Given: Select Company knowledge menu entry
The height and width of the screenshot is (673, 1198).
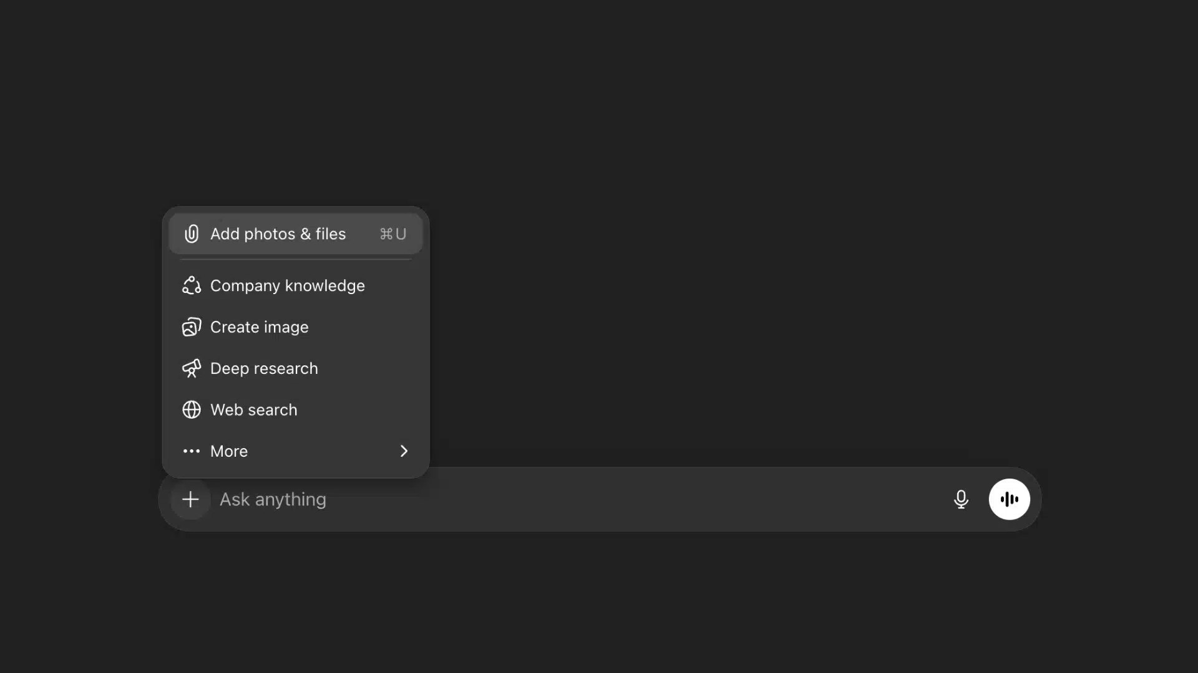Looking at the screenshot, I should (296, 285).
